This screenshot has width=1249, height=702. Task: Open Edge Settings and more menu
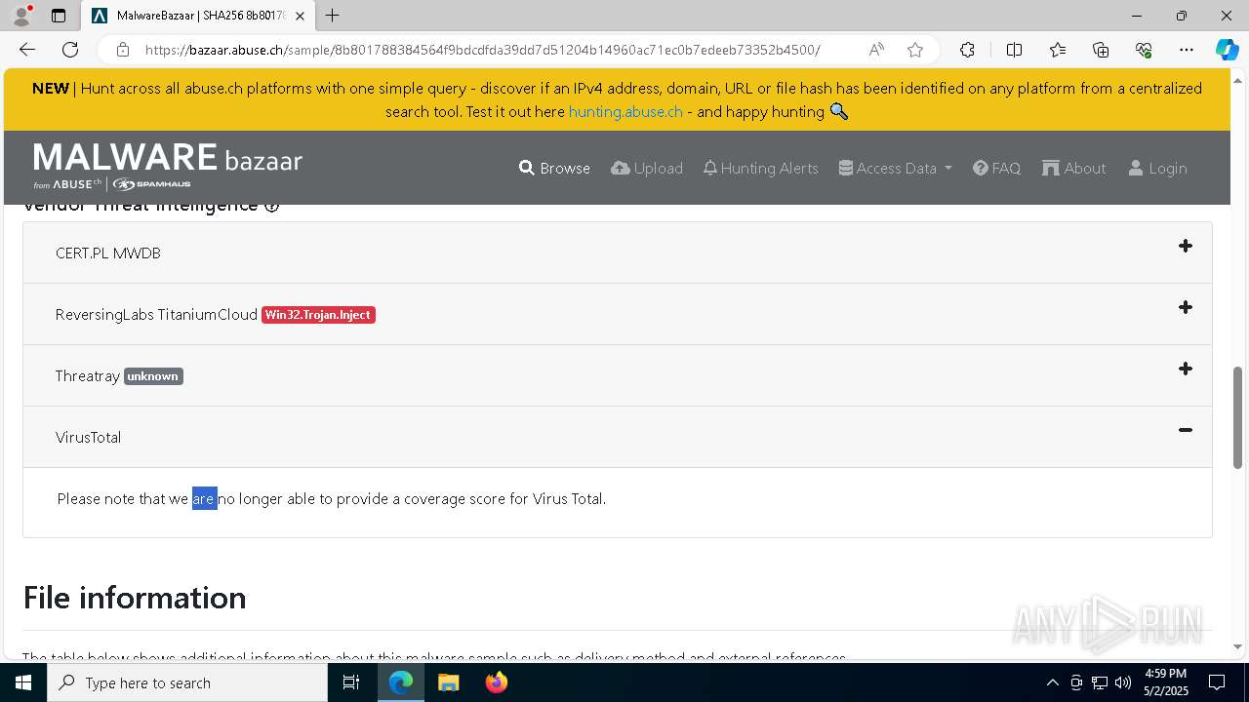pos(1187,50)
